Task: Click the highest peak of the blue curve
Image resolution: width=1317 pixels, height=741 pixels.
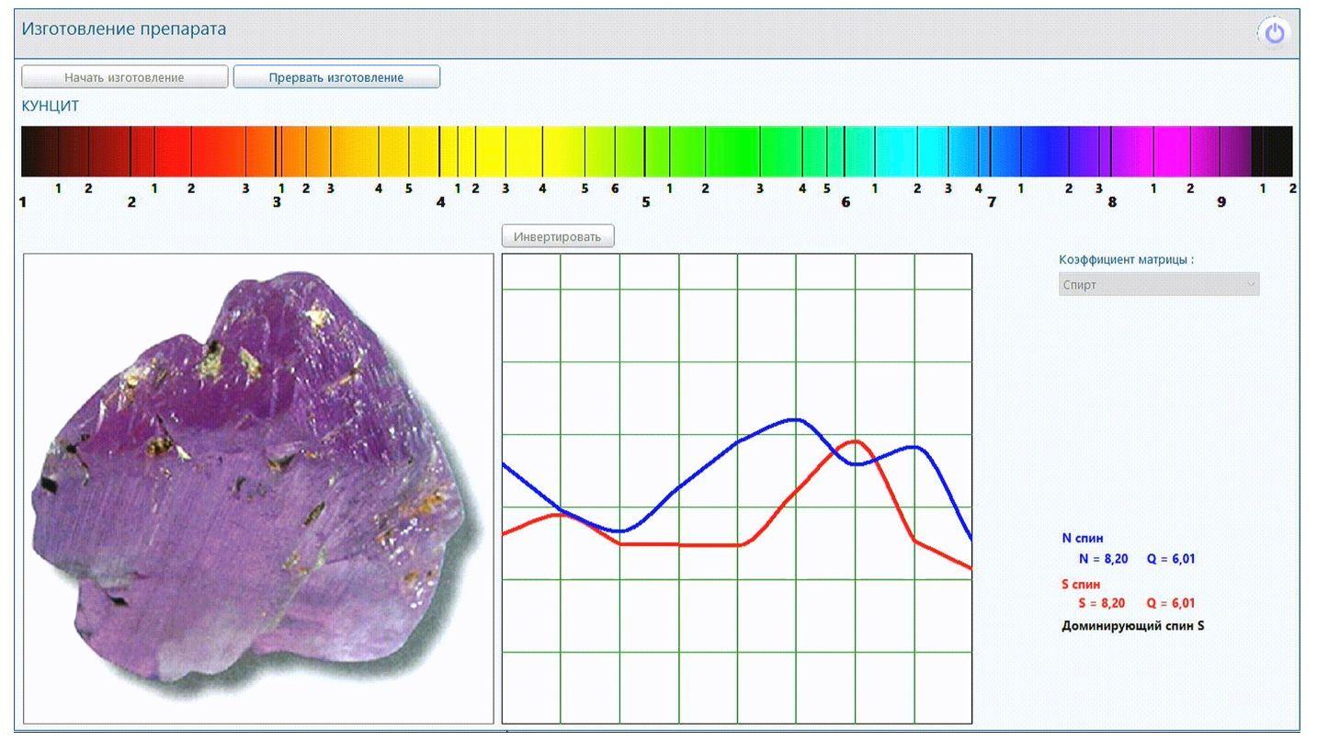Action: click(795, 420)
